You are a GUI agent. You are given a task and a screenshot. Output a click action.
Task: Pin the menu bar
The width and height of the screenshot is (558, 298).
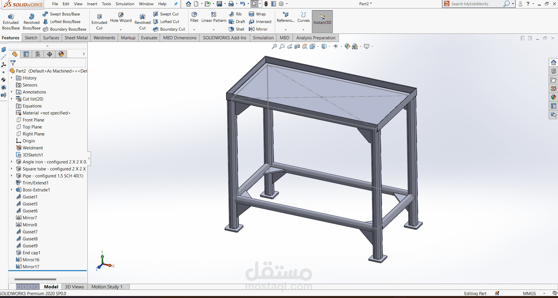click(176, 4)
